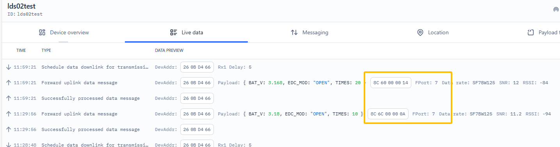The width and height of the screenshot is (560, 147).
Task: Copy payload bytes 8C 6C 00 00 0A
Action: (x=388, y=114)
